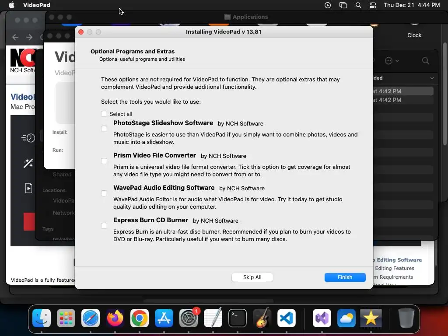Click the play-circle icon in menu bar

tap(328, 5)
